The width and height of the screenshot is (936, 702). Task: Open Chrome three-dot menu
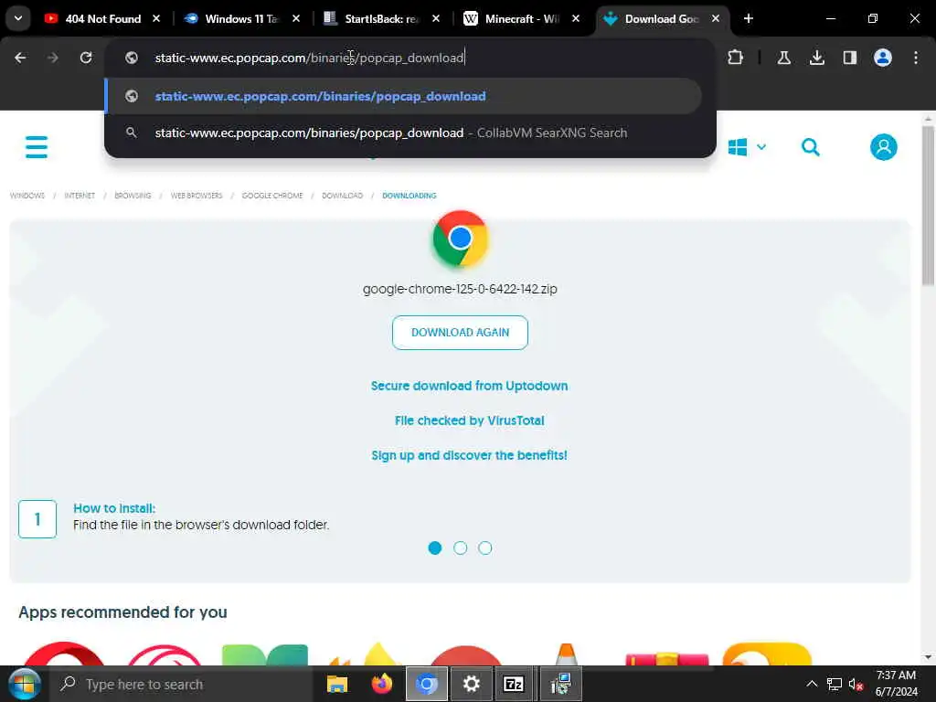click(916, 58)
